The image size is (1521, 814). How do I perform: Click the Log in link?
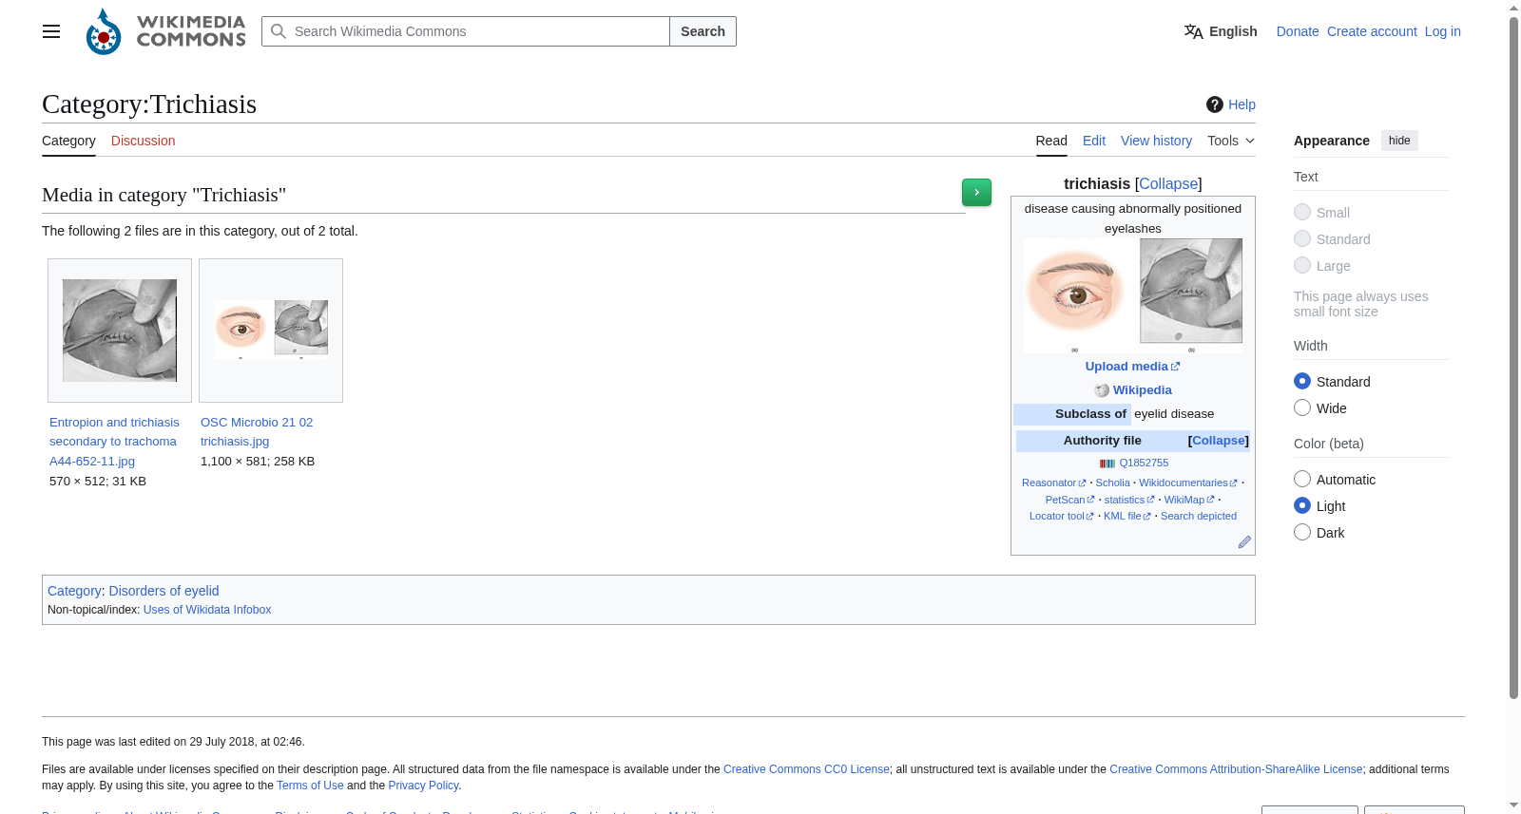point(1442,31)
